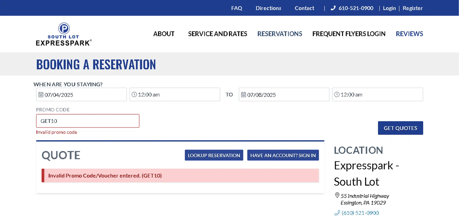
Task: Click the BOOKING A RESERVATION heading
Action: pyautogui.click(x=96, y=64)
